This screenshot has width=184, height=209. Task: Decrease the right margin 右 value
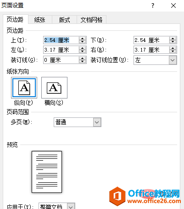(x=173, y=52)
